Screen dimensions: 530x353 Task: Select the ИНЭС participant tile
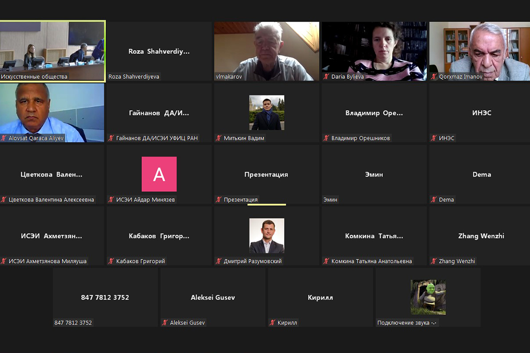tap(481, 113)
